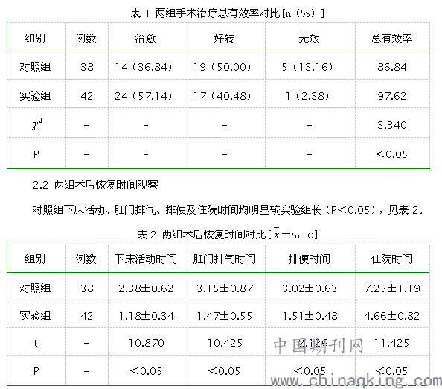Select the 住院时间 column header

[392, 259]
